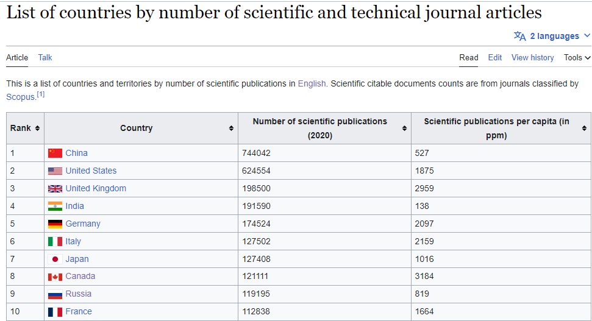This screenshot has height=321, width=592.
Task: Click the Germany flag icon
Action: click(55, 224)
